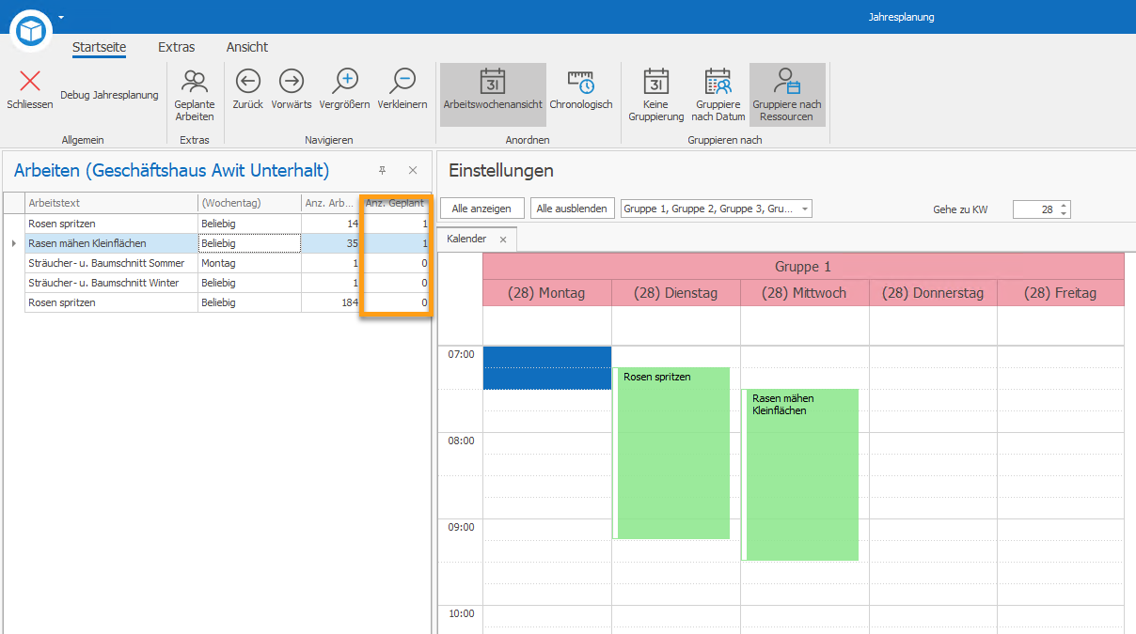The height and width of the screenshot is (634, 1136).
Task: Select the Rasen mähen Kleinflächen row
Action: pos(216,243)
